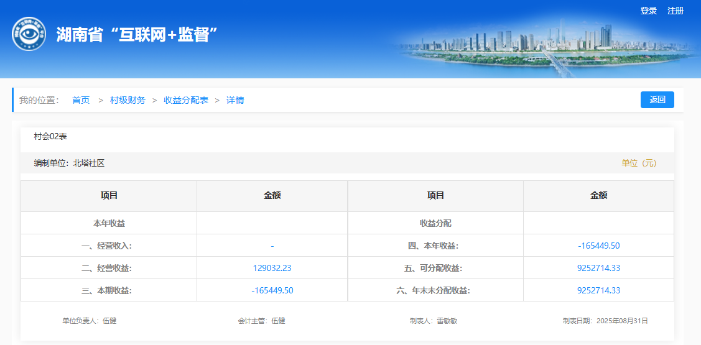Open 村级财务 breadcrumb link
The height and width of the screenshot is (345, 701).
pyautogui.click(x=128, y=100)
